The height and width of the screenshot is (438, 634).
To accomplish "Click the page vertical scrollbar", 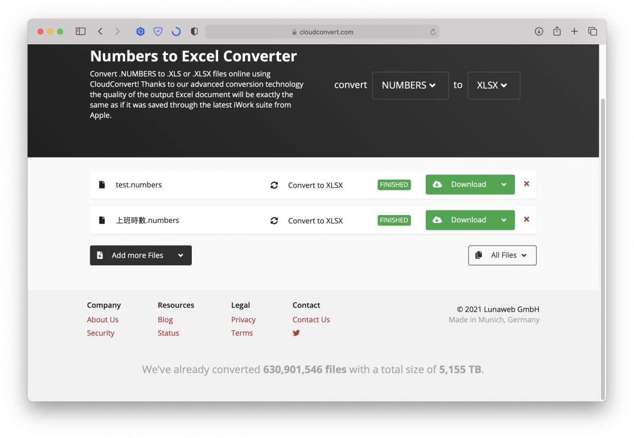I will click(x=603, y=248).
